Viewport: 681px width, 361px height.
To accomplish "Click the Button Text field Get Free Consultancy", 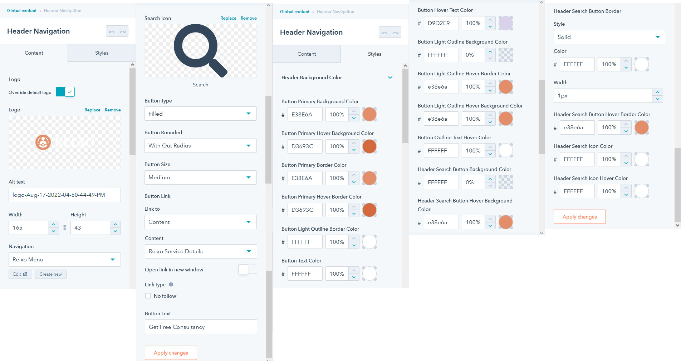I will [x=201, y=327].
